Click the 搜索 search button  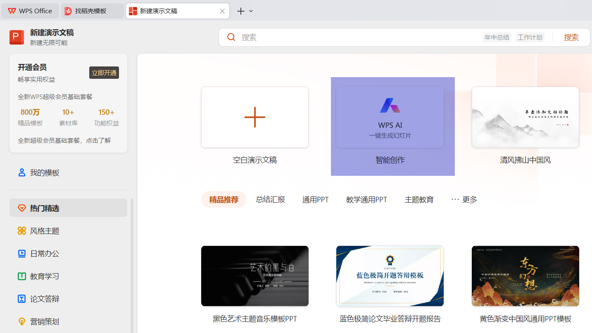coord(571,37)
